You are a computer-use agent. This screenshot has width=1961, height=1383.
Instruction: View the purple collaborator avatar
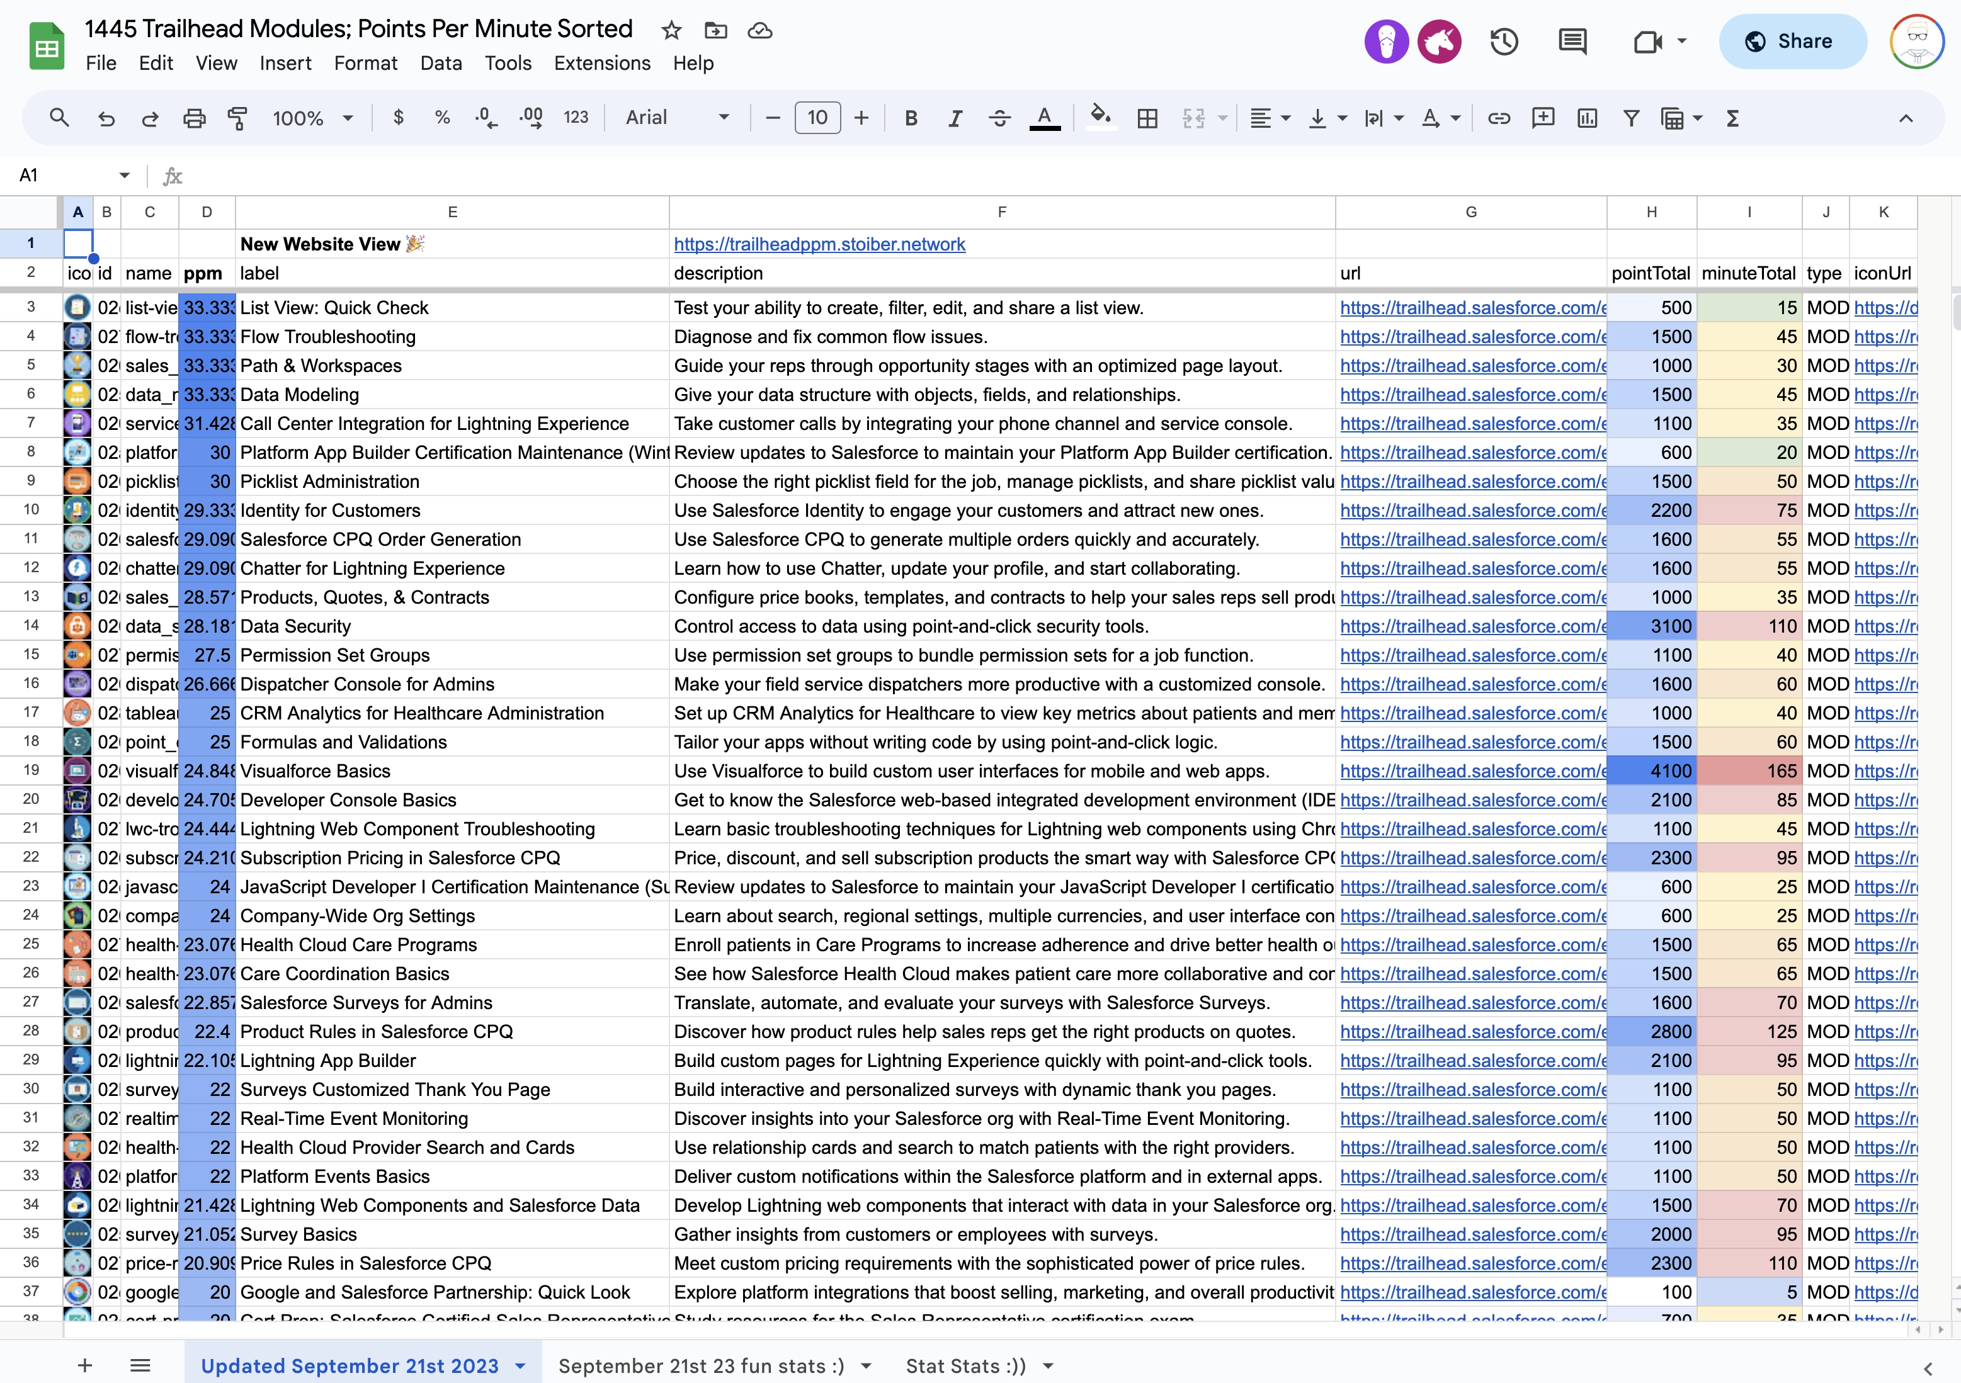click(1386, 41)
